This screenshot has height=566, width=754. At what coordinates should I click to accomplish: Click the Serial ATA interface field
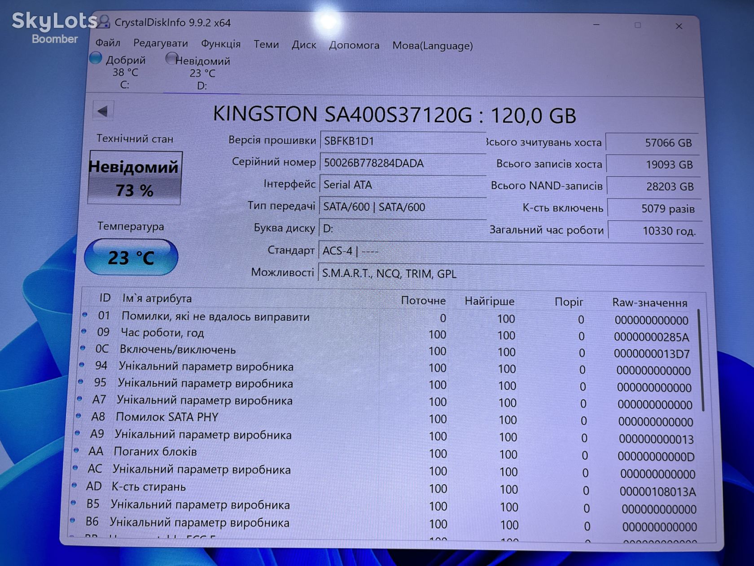click(x=403, y=185)
